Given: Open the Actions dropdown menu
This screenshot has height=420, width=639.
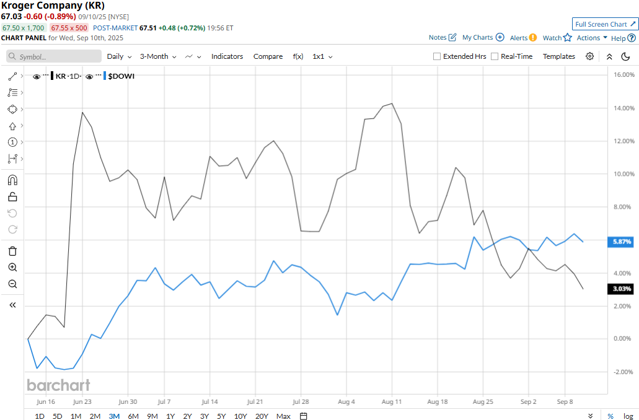Looking at the screenshot, I should [x=592, y=38].
